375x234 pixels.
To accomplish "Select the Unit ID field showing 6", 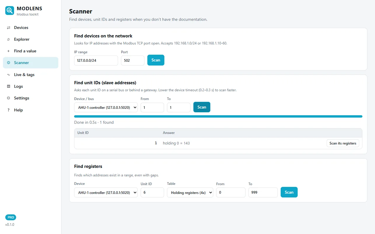I will pyautogui.click(x=152, y=192).
